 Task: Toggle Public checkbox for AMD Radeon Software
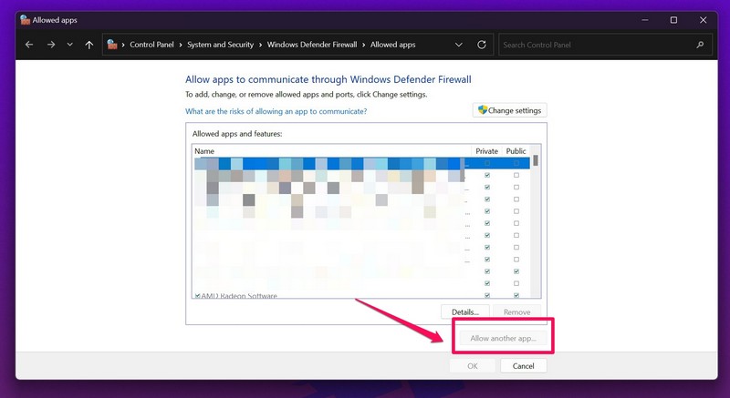516,296
